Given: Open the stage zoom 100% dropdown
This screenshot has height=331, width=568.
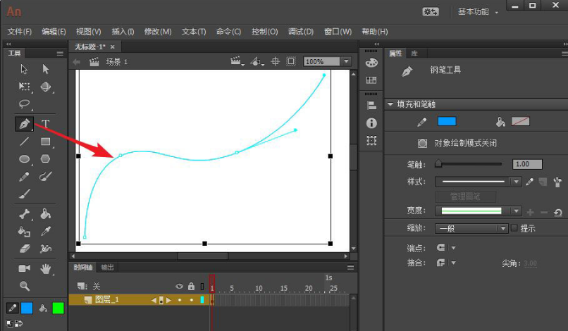Looking at the screenshot, I should (346, 61).
